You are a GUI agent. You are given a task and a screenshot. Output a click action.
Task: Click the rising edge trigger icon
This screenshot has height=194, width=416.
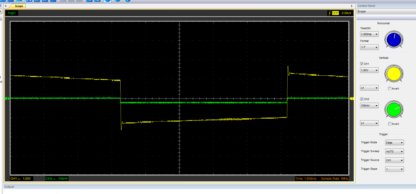[329, 13]
